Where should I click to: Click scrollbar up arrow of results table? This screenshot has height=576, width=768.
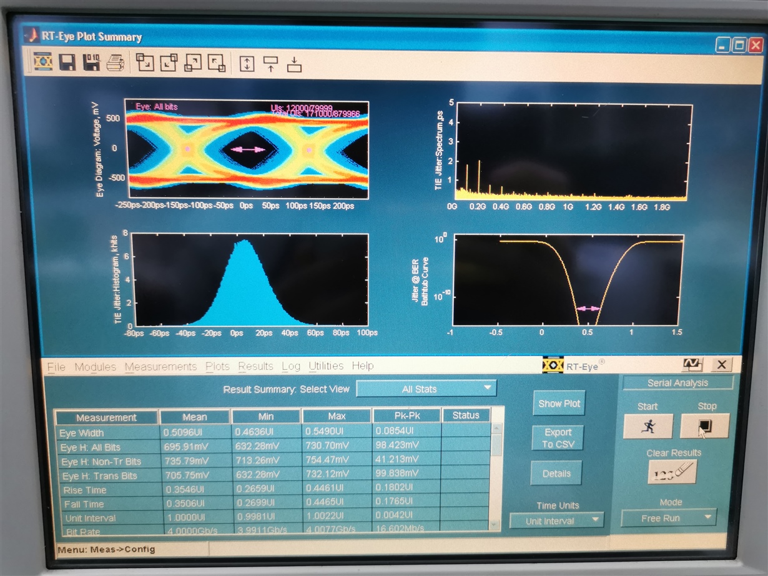tap(497, 428)
